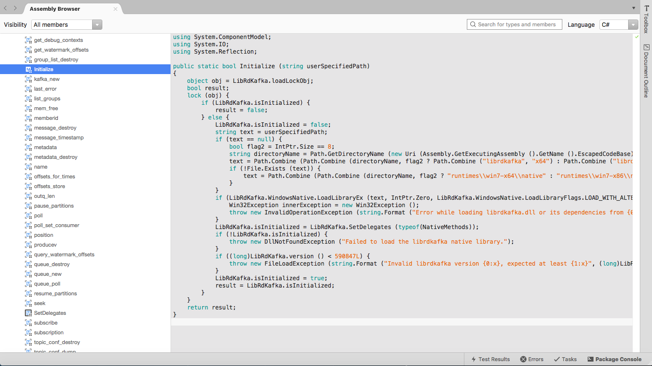The width and height of the screenshot is (652, 366).
Task: Click FileLoadException in the code
Action: [295, 264]
